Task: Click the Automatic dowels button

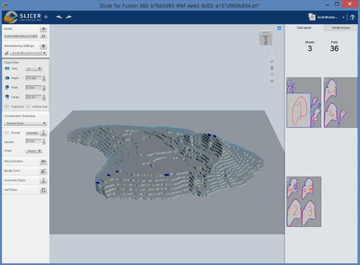Action: pyautogui.click(x=32, y=133)
